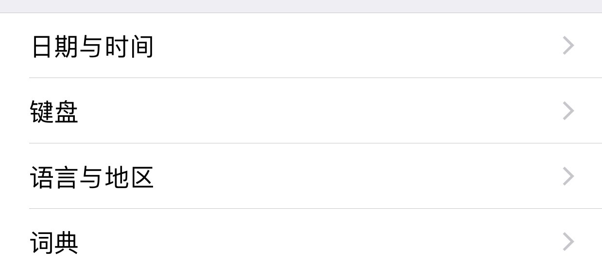Enter Keyboard settings via its disclosure arrow

(568, 111)
